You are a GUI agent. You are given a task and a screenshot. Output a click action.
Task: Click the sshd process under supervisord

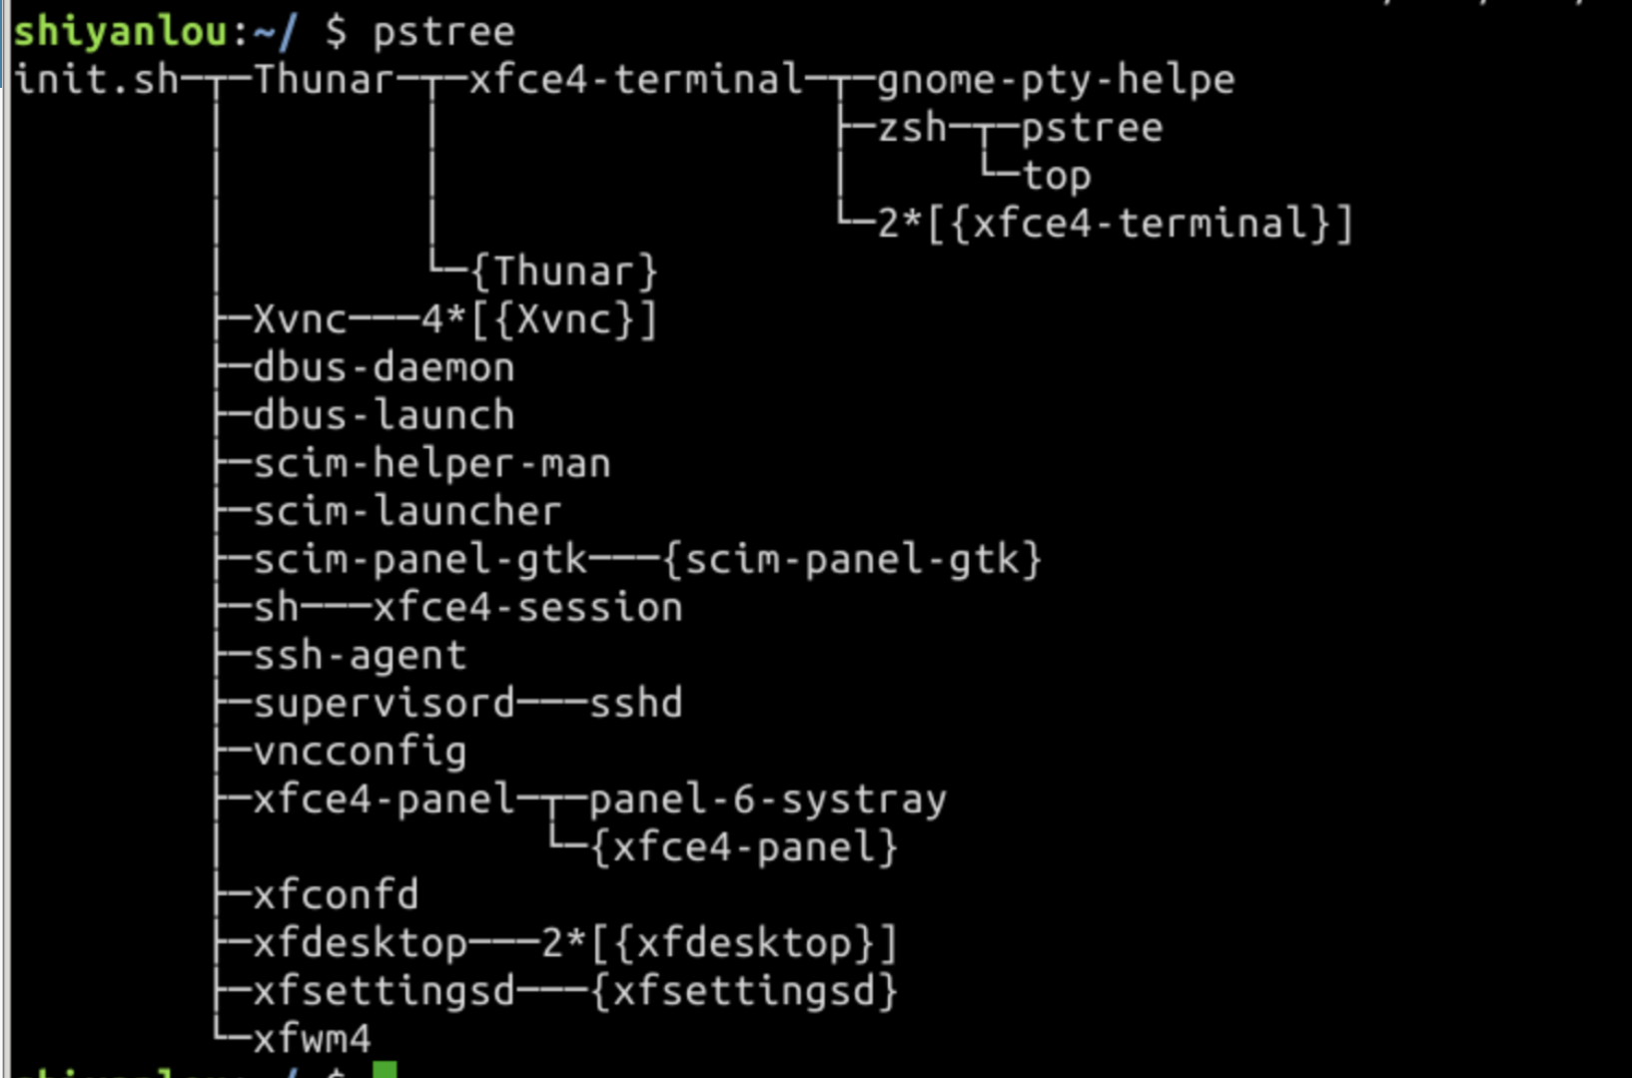(x=635, y=704)
